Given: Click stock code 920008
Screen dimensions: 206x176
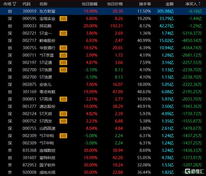Looking at the screenshot, I should pyautogui.click(x=29, y=172).
